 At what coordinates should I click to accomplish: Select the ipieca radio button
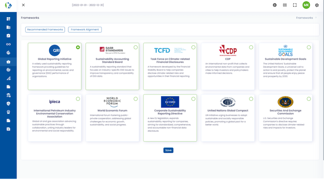coord(78,99)
